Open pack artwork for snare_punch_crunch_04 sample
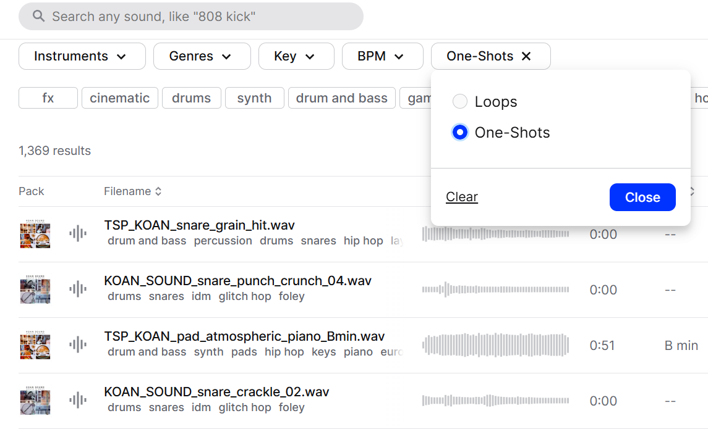 [35, 290]
